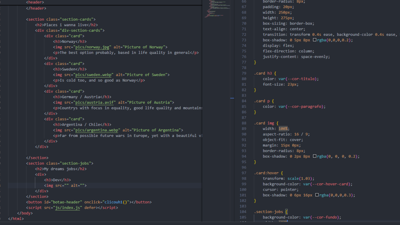Click the .card h3 selector in the CSS

[263, 73]
